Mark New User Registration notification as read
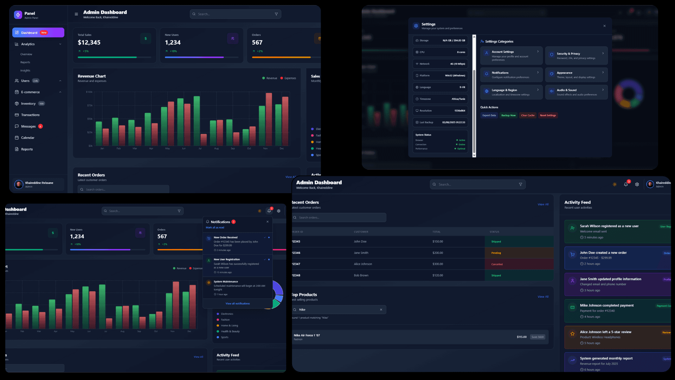The width and height of the screenshot is (675, 380). pyautogui.click(x=265, y=259)
